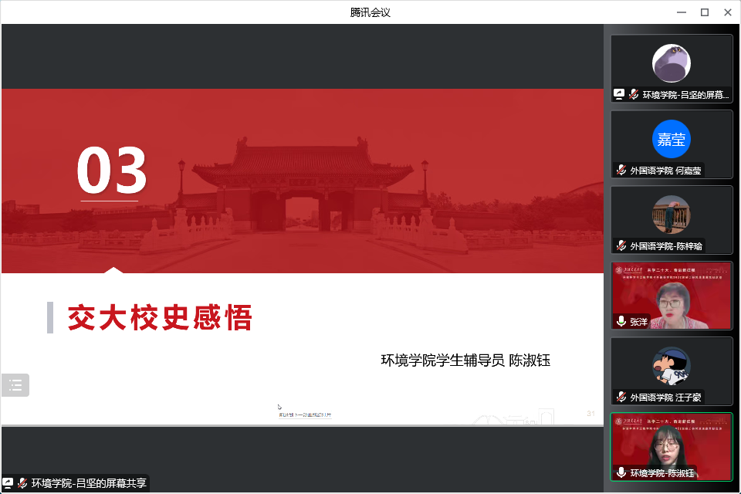The width and height of the screenshot is (741, 494).
Task: Open the slide outline list button
Action: [15, 385]
